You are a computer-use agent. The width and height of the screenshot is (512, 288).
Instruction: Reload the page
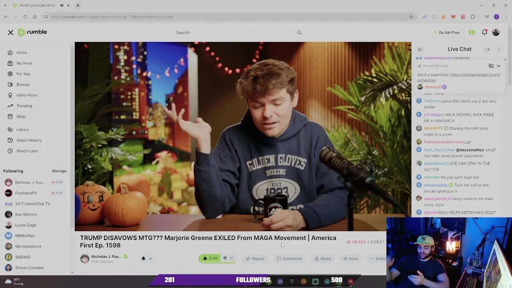[25, 17]
